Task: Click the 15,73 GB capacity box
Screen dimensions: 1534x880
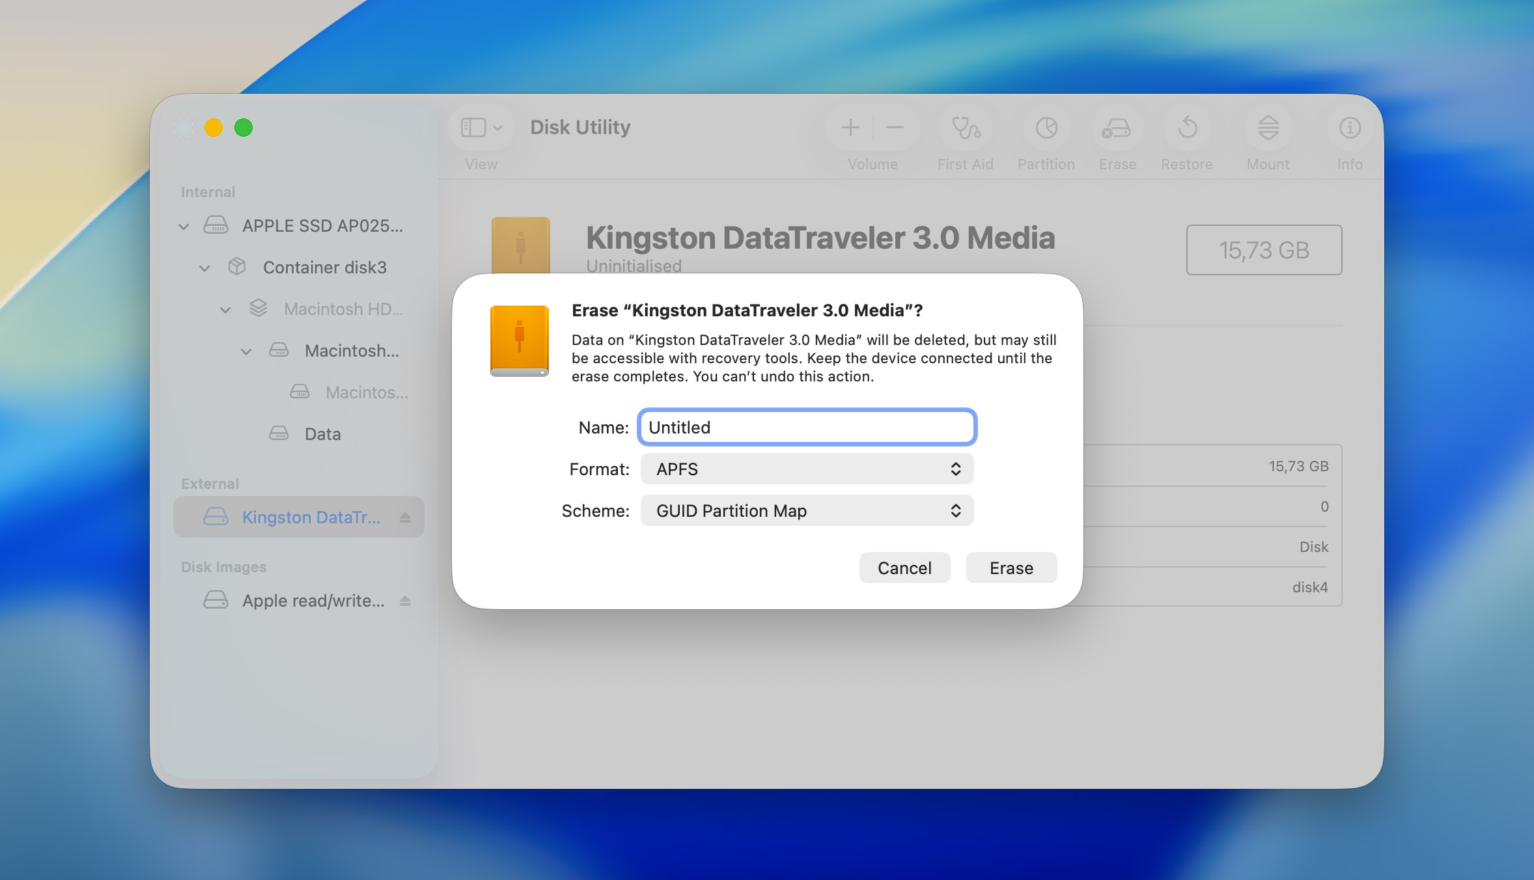Action: point(1264,250)
